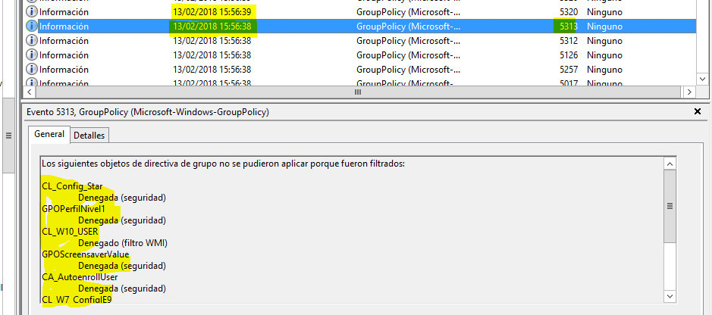Click CA_AutoenrollUser policy name
The height and width of the screenshot is (315, 712).
[x=80, y=277]
